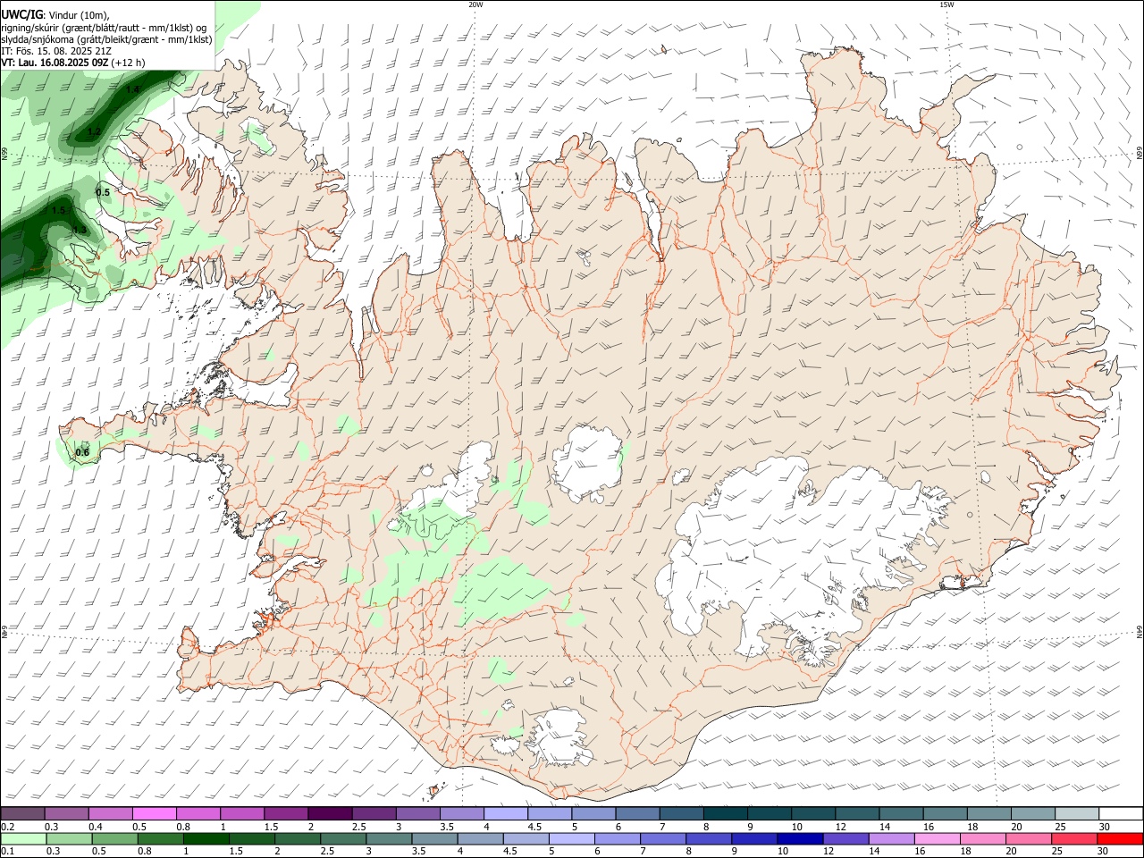The image size is (1144, 858).
Task: Click the upper-scale swatch for 0.3–0.4
Action: click(67, 813)
